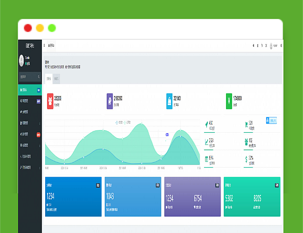Click the search field in the sidebar
303x233 pixels.
coord(29,76)
